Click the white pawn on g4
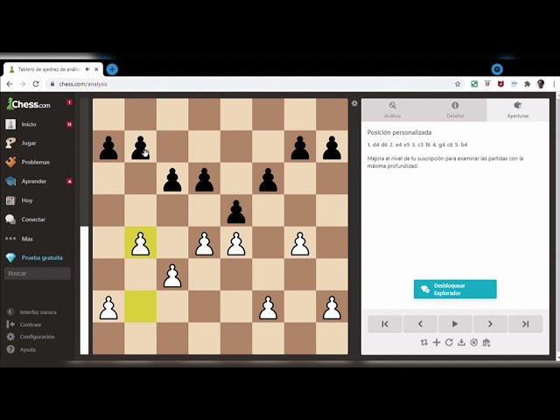 pyautogui.click(x=300, y=242)
